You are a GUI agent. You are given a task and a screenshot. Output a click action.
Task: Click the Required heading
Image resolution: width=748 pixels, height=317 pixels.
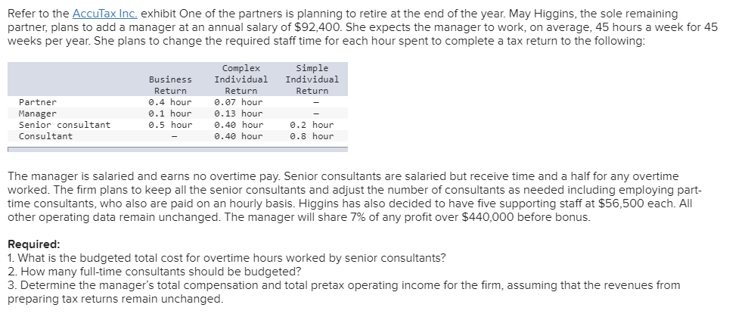click(34, 244)
